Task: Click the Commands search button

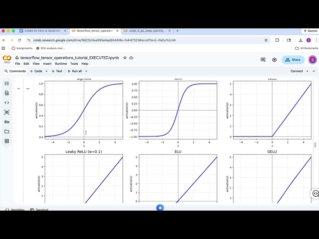Action: pos(15,71)
